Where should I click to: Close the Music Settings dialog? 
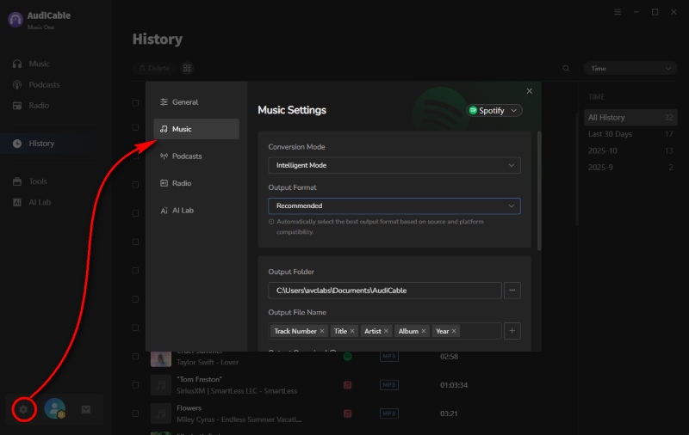(529, 91)
